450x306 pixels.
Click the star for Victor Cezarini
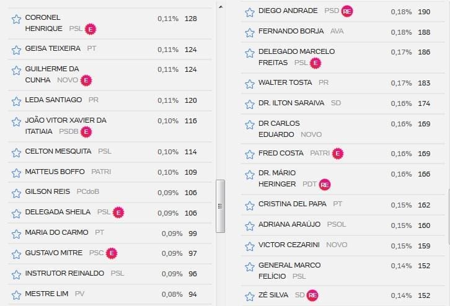(x=250, y=247)
